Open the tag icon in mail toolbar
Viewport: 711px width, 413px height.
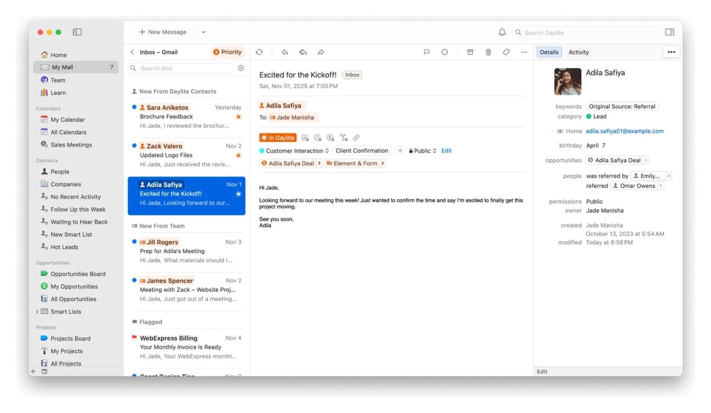(x=506, y=52)
